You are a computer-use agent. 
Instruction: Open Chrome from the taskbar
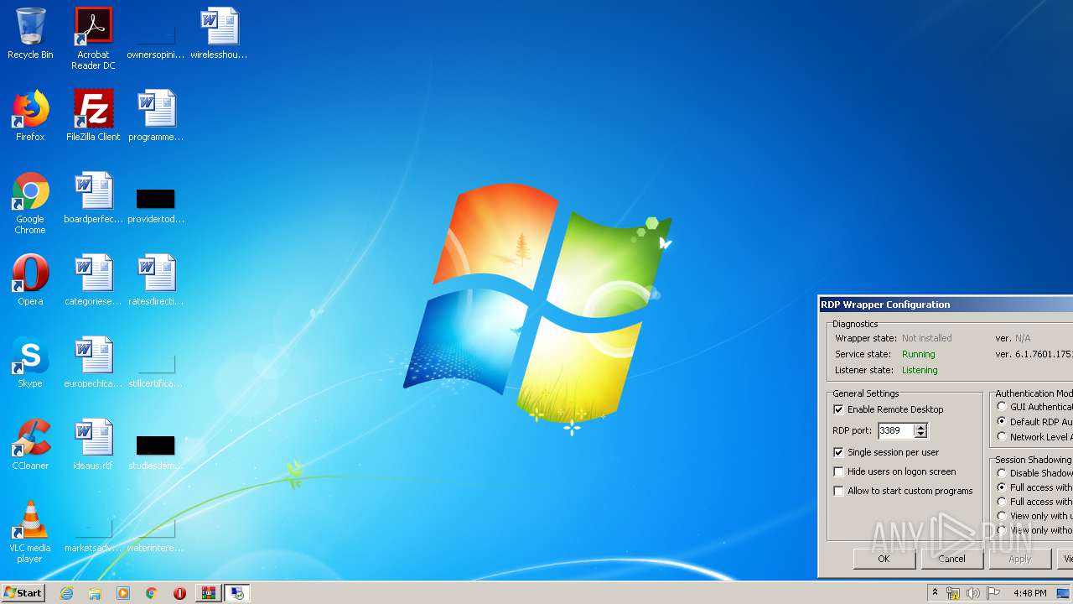click(152, 593)
